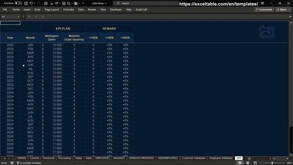Switch to Page Break Preview icon

tap(255, 163)
